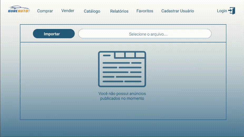
Task: Open the Comprar menu item
Action: 45,11
